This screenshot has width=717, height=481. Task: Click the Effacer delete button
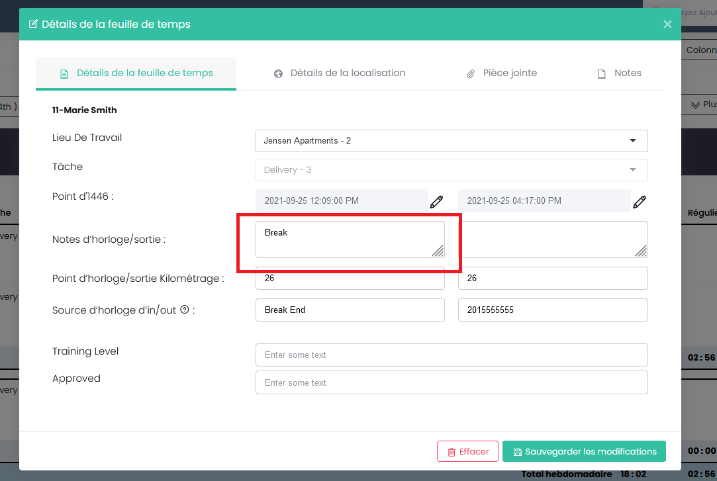tap(468, 451)
